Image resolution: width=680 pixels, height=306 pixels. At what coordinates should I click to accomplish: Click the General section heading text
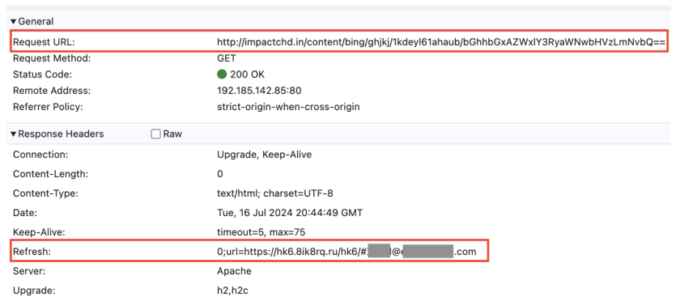36,21
